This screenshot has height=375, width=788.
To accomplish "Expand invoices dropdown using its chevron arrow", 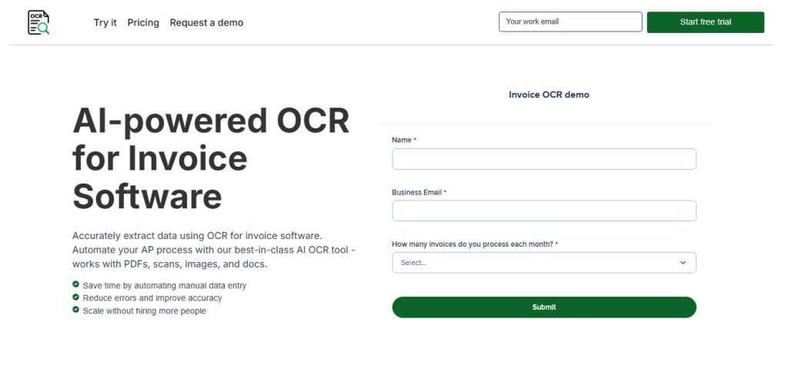I will 683,263.
